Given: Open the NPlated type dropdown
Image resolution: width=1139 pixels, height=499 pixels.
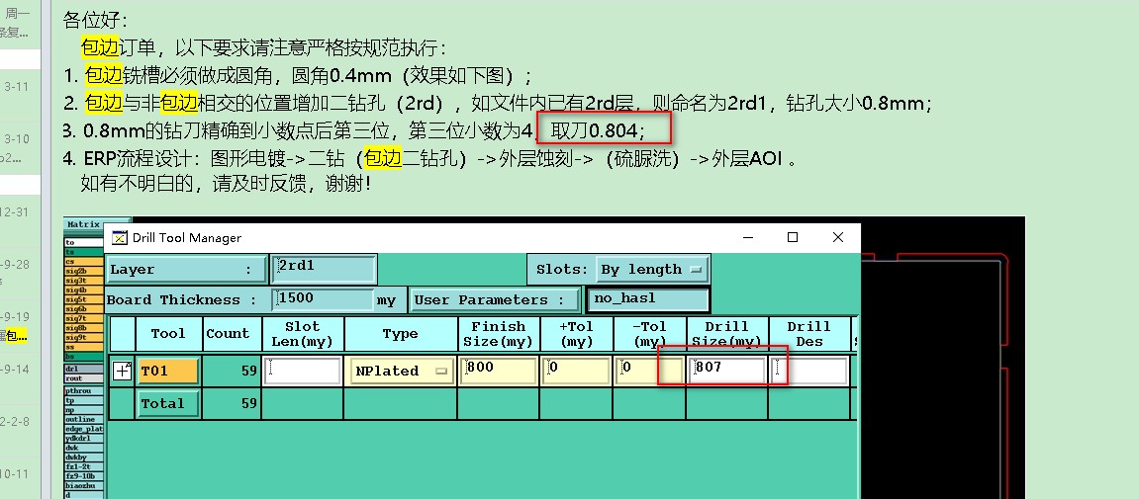Looking at the screenshot, I should click(402, 371).
